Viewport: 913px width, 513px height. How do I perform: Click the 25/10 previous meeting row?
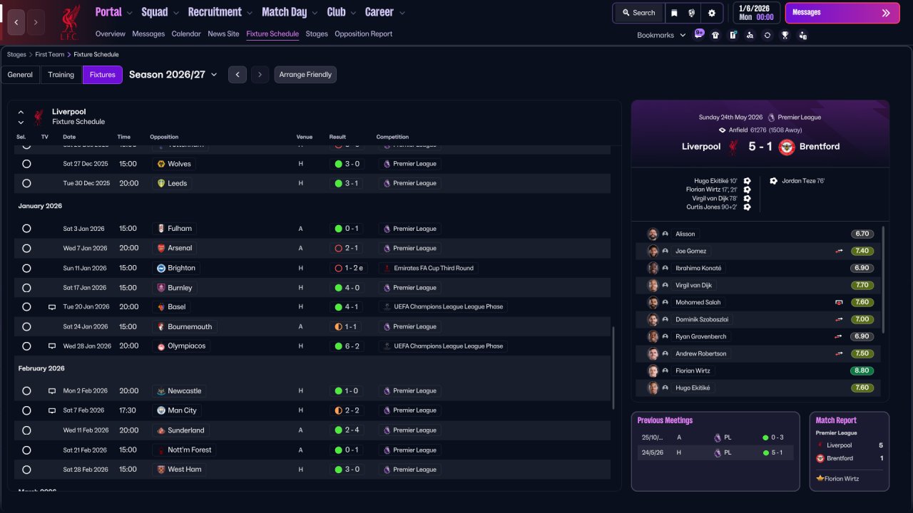(715, 437)
